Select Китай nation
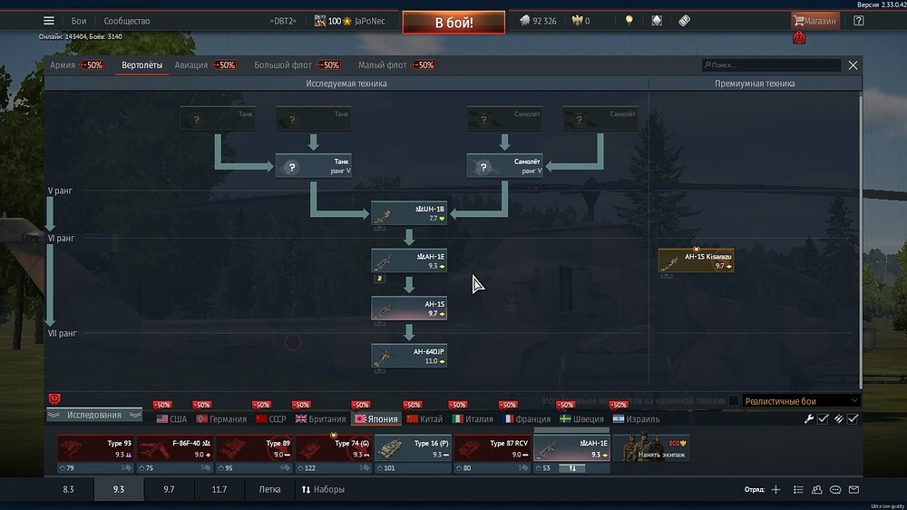This screenshot has width=907, height=510. click(424, 418)
